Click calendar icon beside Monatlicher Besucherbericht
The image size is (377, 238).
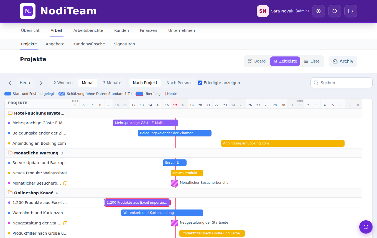pyautogui.click(x=65, y=183)
